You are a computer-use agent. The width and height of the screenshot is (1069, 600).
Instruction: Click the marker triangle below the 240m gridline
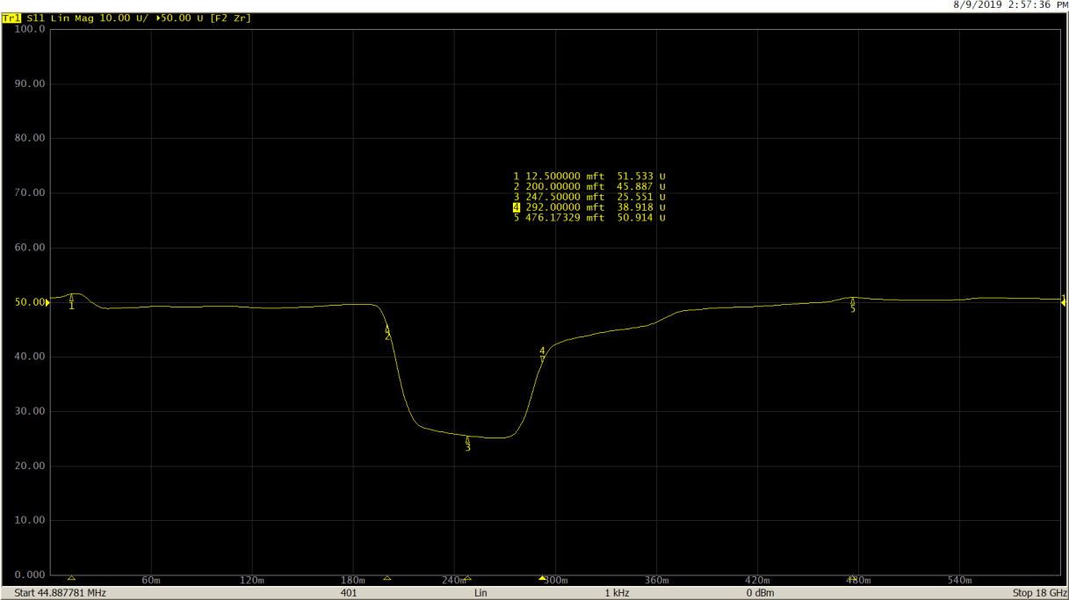[x=468, y=577]
